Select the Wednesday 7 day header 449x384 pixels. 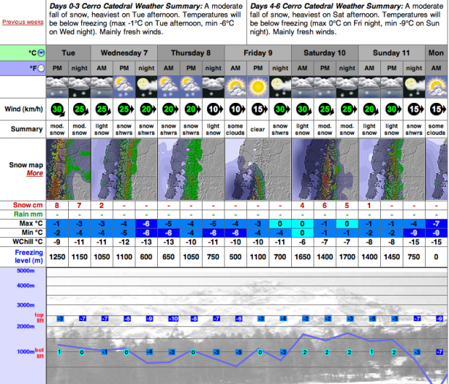tap(125, 53)
